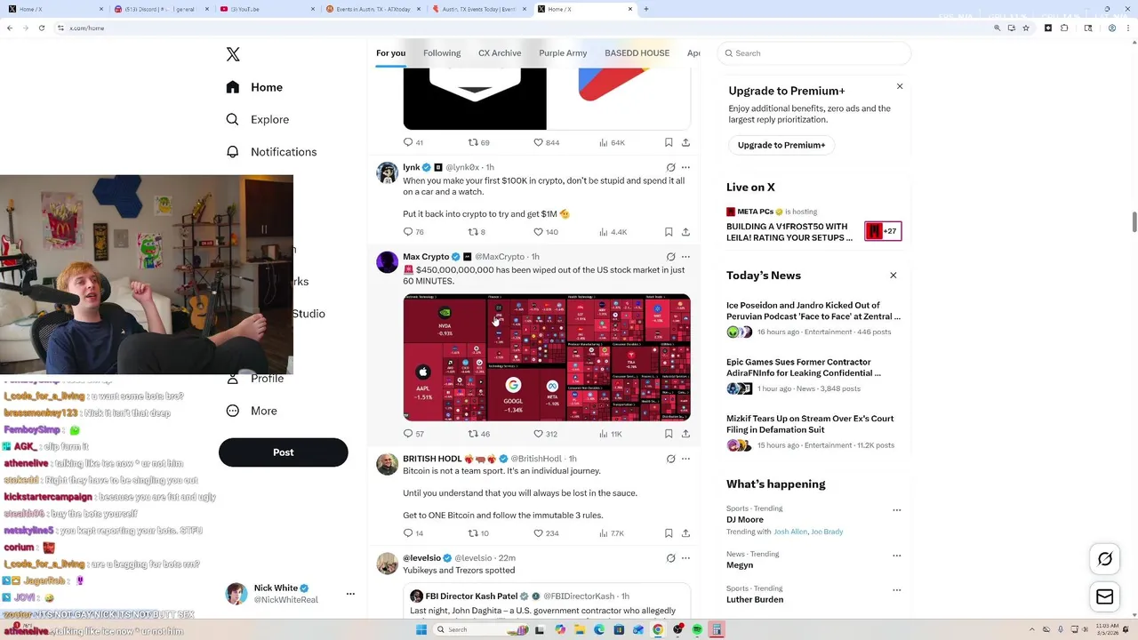The image size is (1138, 640).
Task: Click the browser back arrow
Action: [10, 28]
